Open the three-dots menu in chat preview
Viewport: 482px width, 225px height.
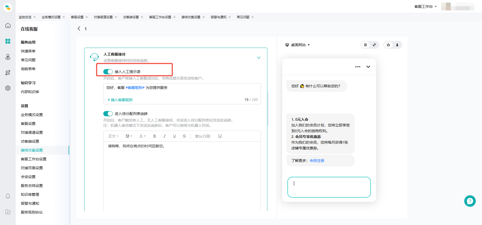[358, 67]
